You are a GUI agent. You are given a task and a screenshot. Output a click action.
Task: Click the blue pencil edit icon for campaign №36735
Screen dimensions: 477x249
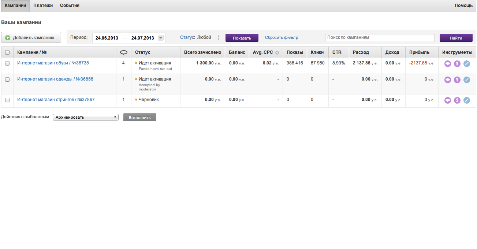click(466, 64)
